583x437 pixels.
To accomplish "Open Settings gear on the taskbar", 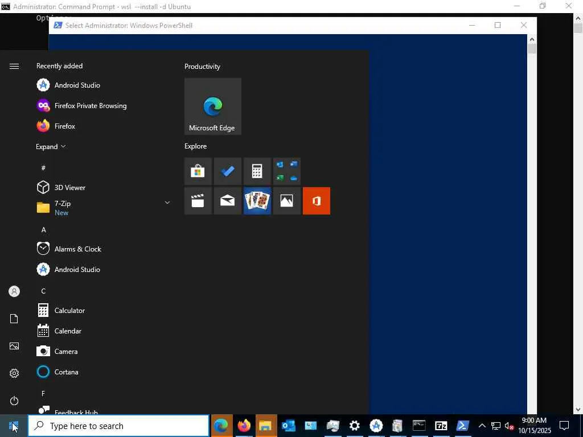I will click(x=354, y=426).
